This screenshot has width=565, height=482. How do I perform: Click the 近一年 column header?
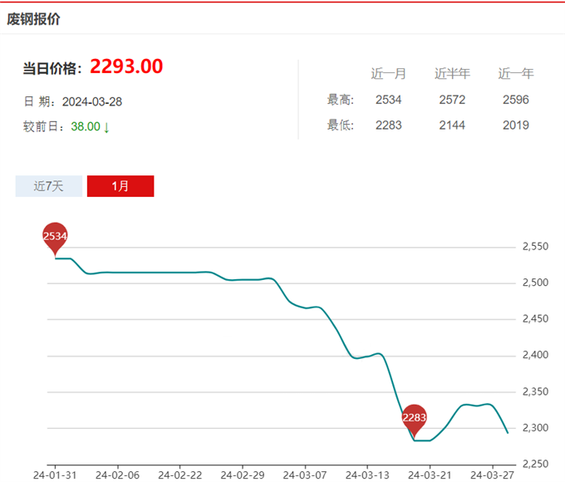pyautogui.click(x=516, y=73)
